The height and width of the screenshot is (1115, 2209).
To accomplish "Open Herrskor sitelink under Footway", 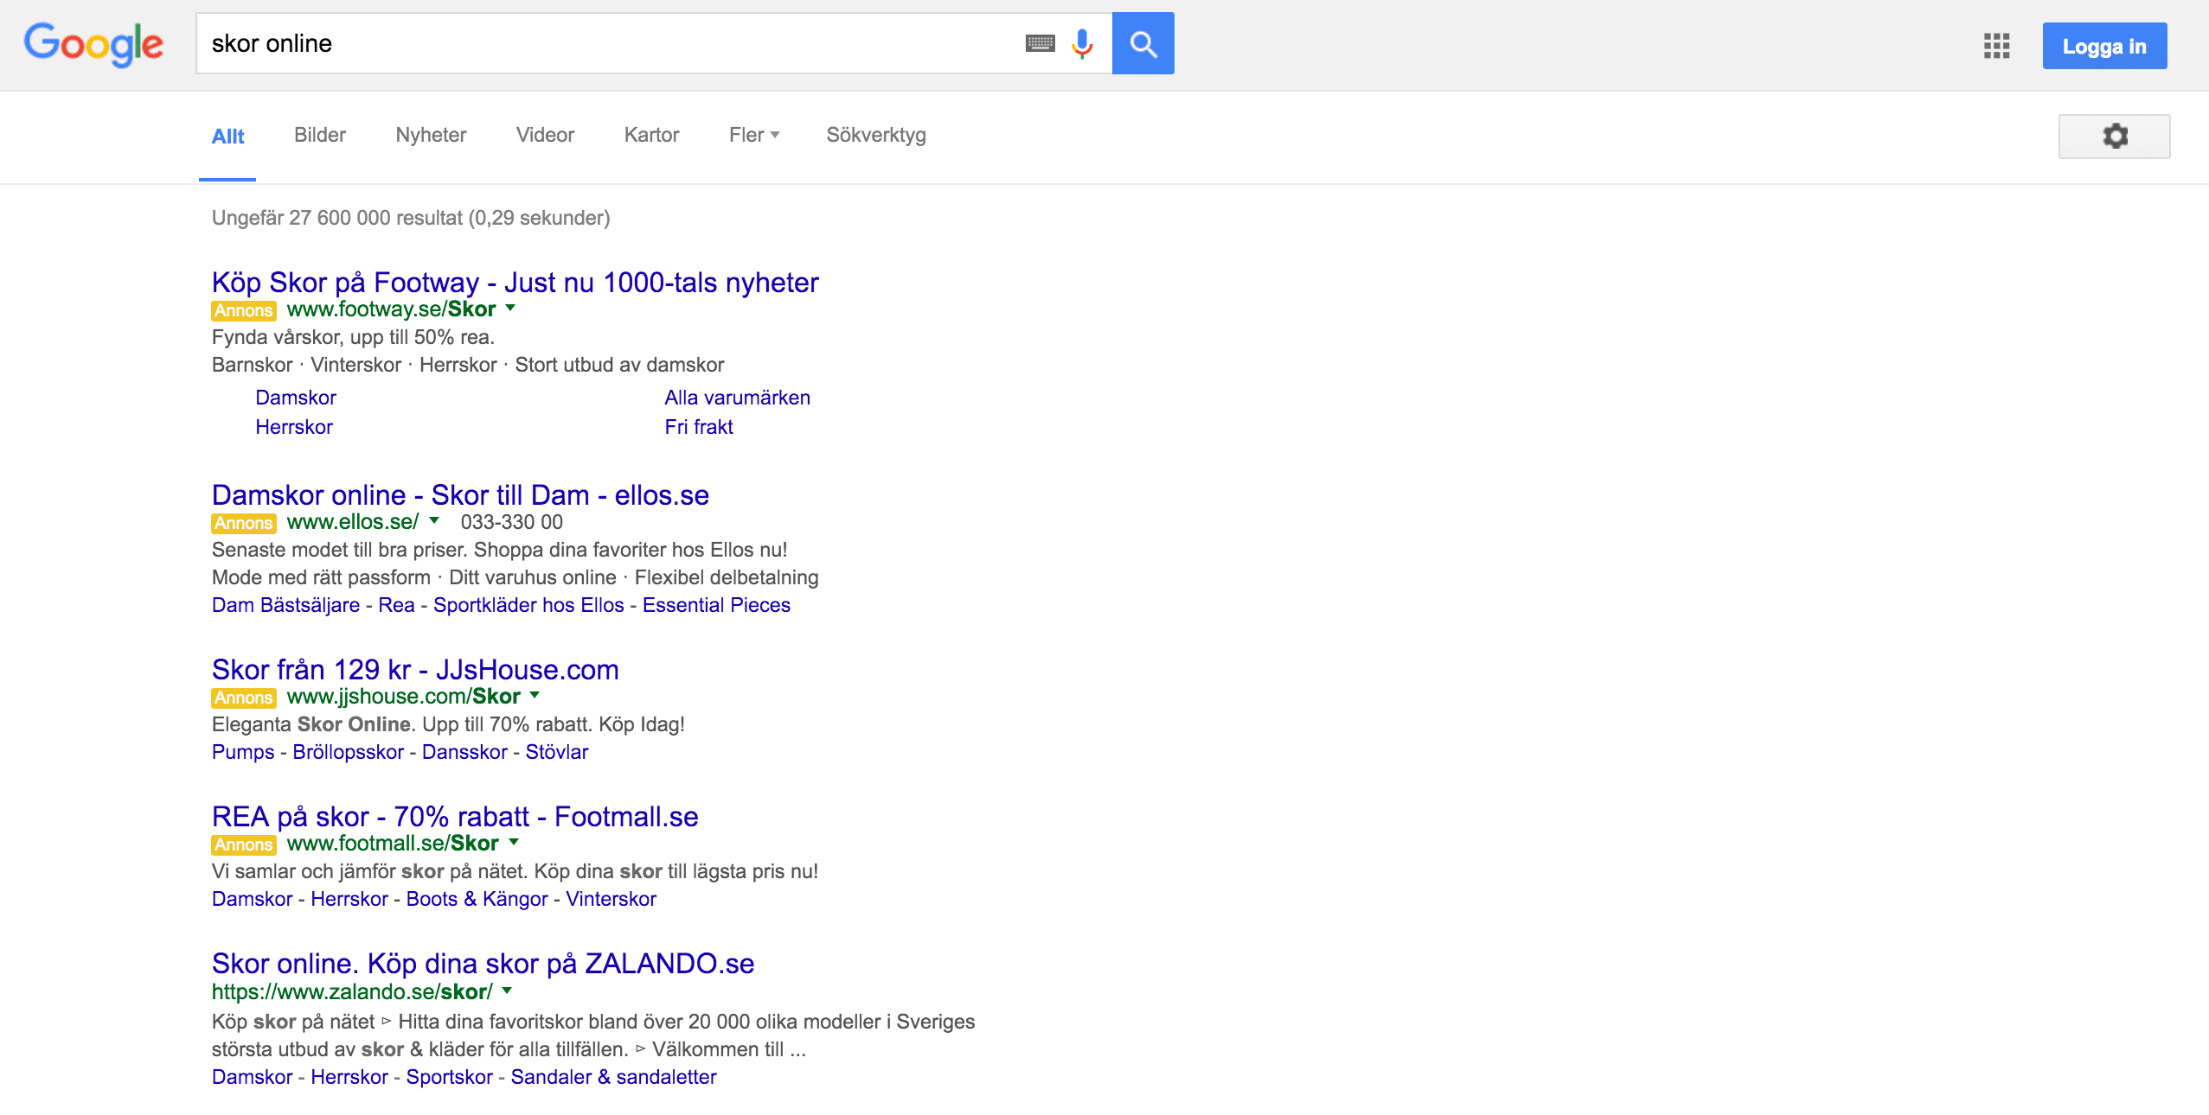I will coord(294,427).
